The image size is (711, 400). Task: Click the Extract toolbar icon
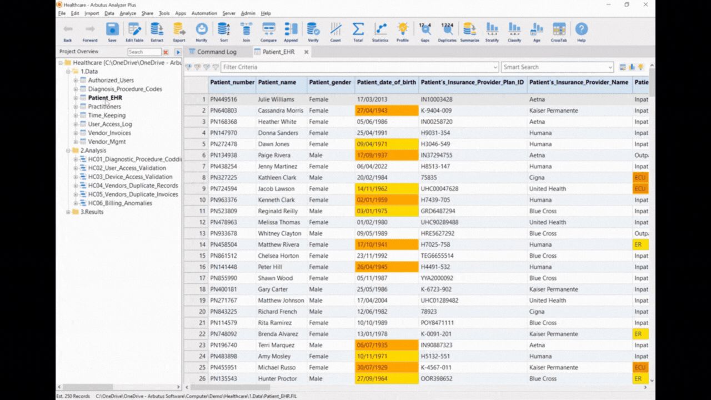click(157, 32)
